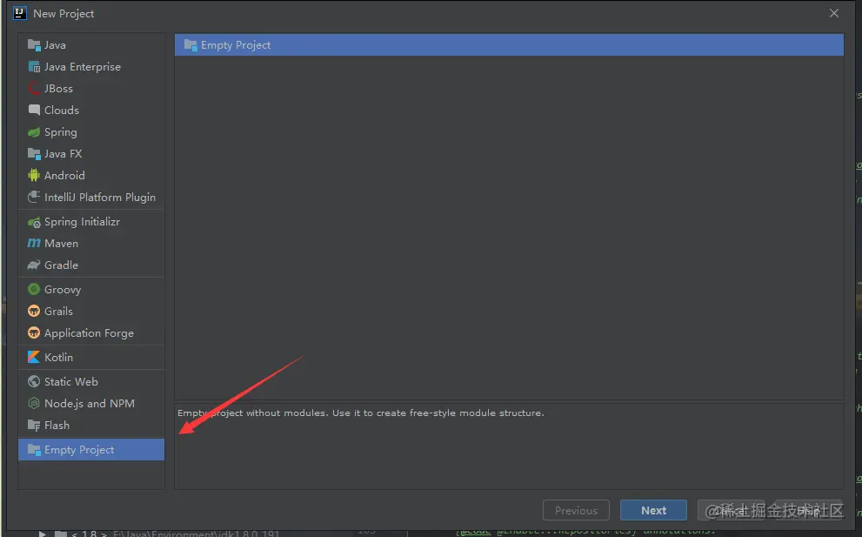Click the Spring leaf icon
862x537 pixels.
click(34, 132)
